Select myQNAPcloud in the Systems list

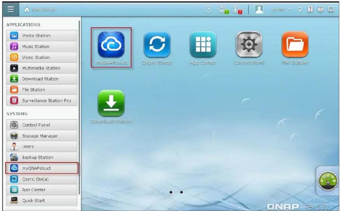(x=42, y=168)
